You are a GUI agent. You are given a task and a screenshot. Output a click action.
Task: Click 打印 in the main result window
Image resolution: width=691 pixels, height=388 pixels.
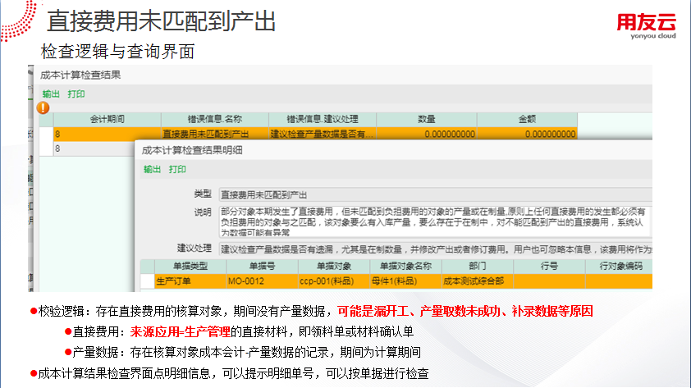76,94
